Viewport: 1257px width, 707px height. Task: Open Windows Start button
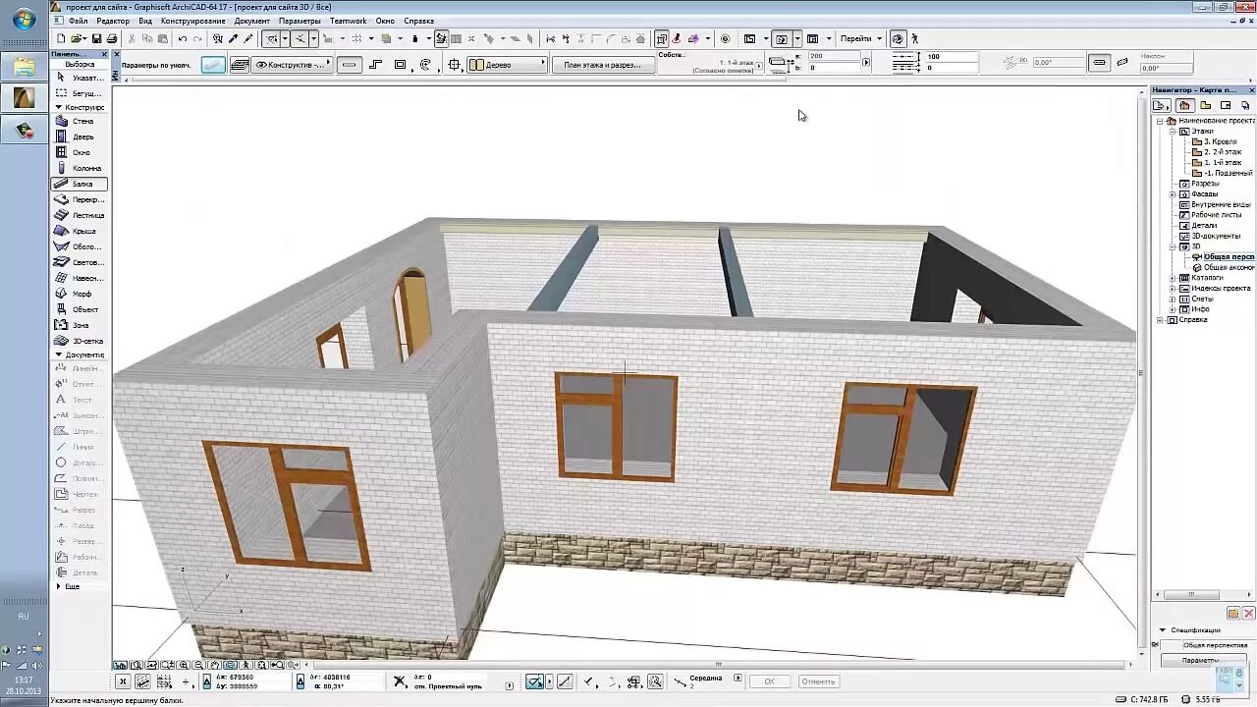tap(24, 21)
